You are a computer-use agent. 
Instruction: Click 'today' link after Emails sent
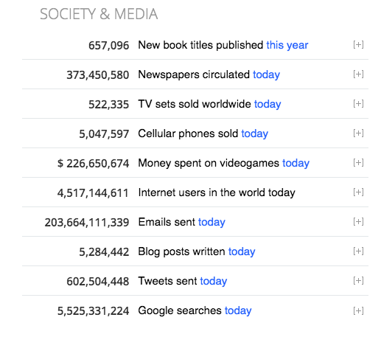(212, 223)
